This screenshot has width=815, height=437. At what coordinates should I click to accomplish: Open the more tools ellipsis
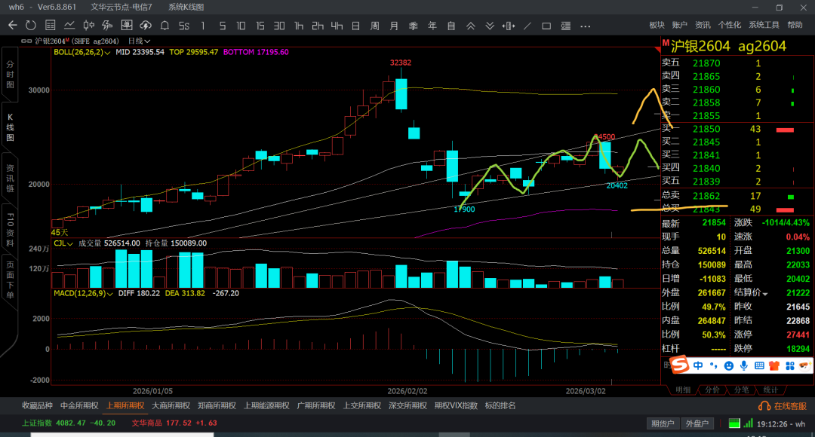coord(585,25)
